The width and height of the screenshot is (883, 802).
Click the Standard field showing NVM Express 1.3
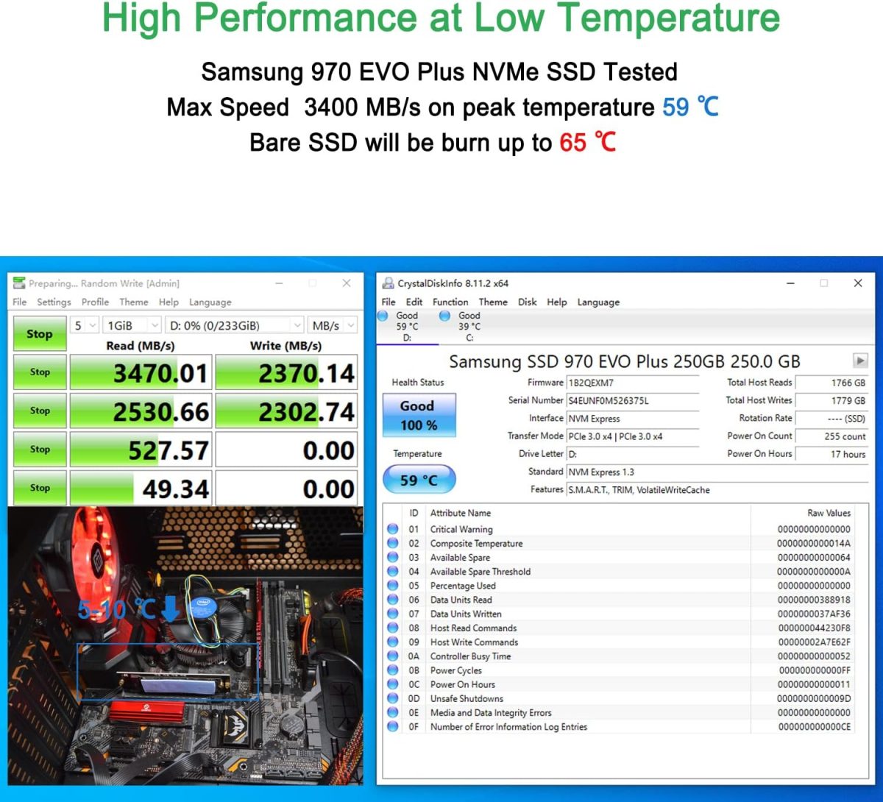coord(717,472)
